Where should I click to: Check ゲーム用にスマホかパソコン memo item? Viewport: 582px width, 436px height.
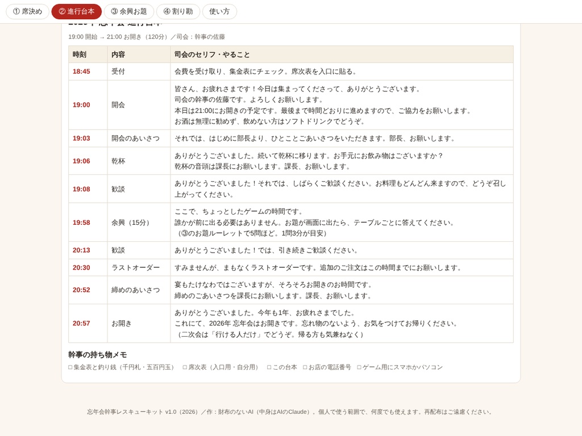click(400, 367)
